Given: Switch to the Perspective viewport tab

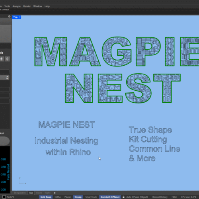Looking at the screenshot, I should pos(20,193).
